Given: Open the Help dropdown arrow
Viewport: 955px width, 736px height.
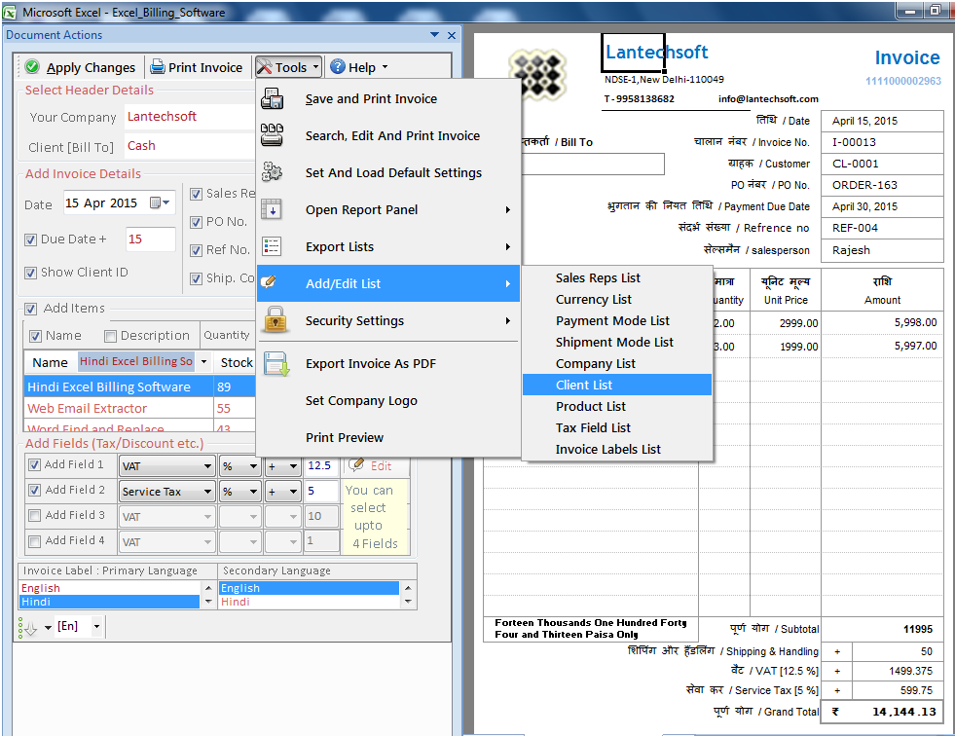Looking at the screenshot, I should pos(385,67).
